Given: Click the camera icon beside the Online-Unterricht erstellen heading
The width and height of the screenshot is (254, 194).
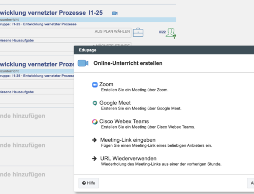Looking at the screenshot, I should click(x=83, y=63).
